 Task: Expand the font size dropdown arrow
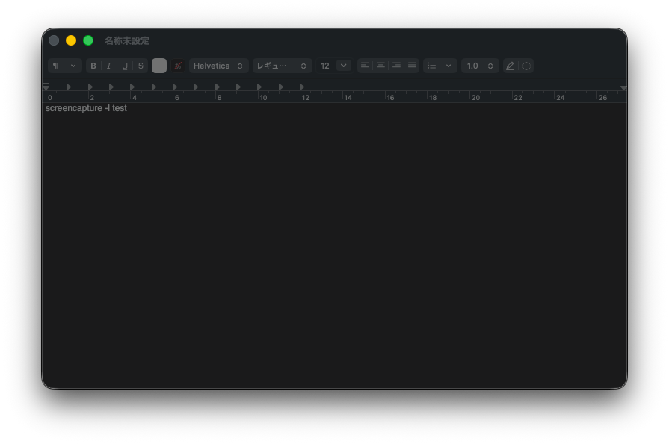(x=343, y=66)
